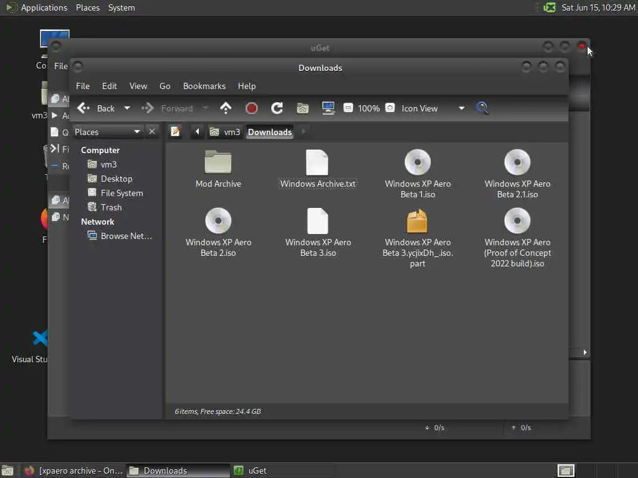Zoom in with the plus icon

(x=390, y=108)
